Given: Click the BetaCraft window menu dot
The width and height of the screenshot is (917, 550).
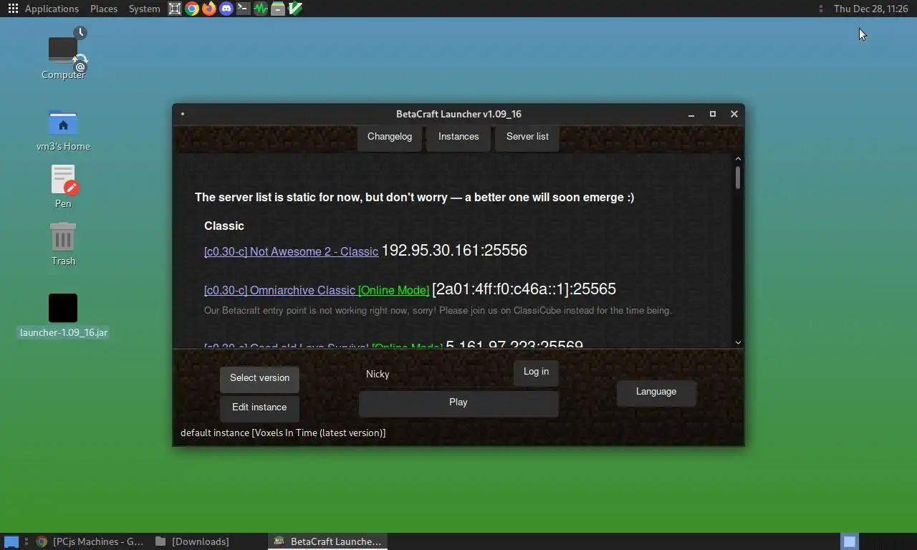Looking at the screenshot, I should coord(183,114).
